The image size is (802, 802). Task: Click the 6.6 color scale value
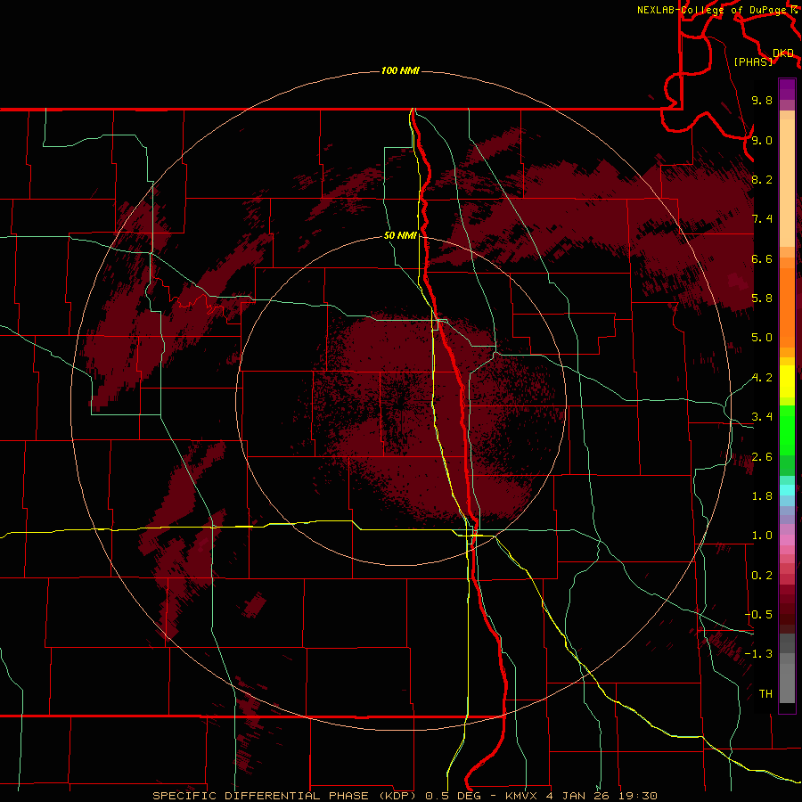pyautogui.click(x=762, y=258)
